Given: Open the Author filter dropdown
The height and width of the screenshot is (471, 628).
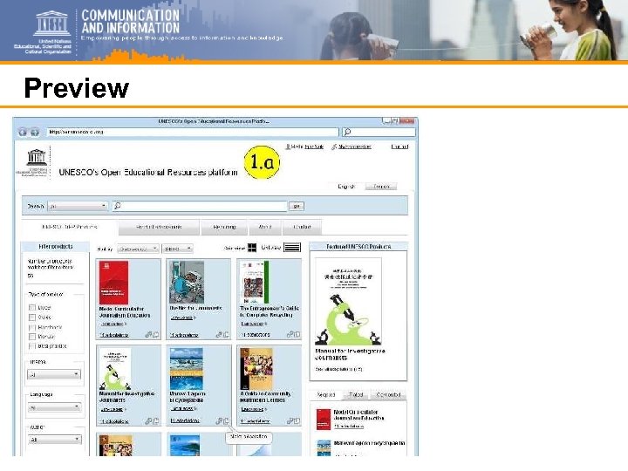Looking at the screenshot, I should (54, 440).
